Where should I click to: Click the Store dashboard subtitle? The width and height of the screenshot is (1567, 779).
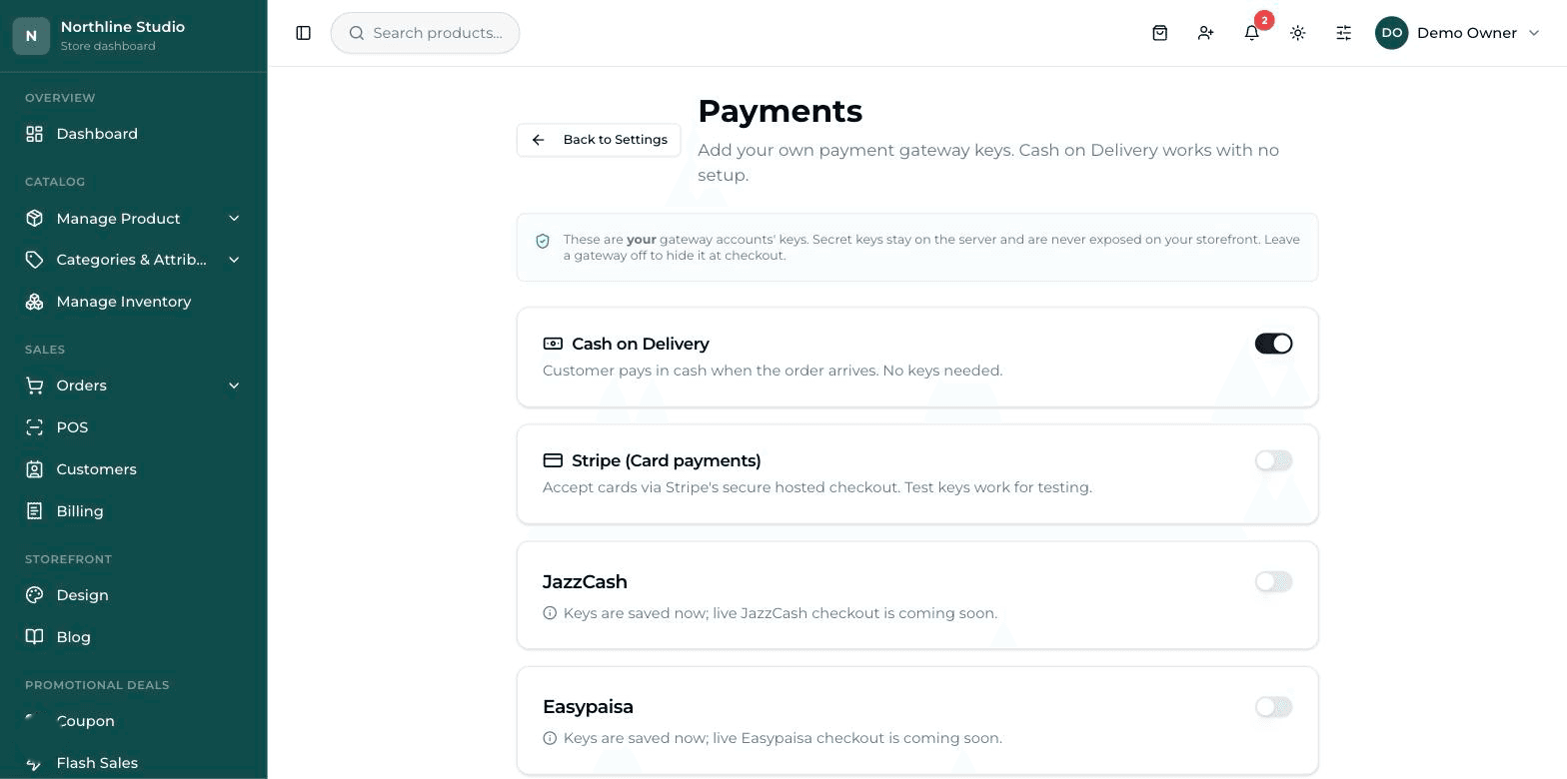click(108, 46)
